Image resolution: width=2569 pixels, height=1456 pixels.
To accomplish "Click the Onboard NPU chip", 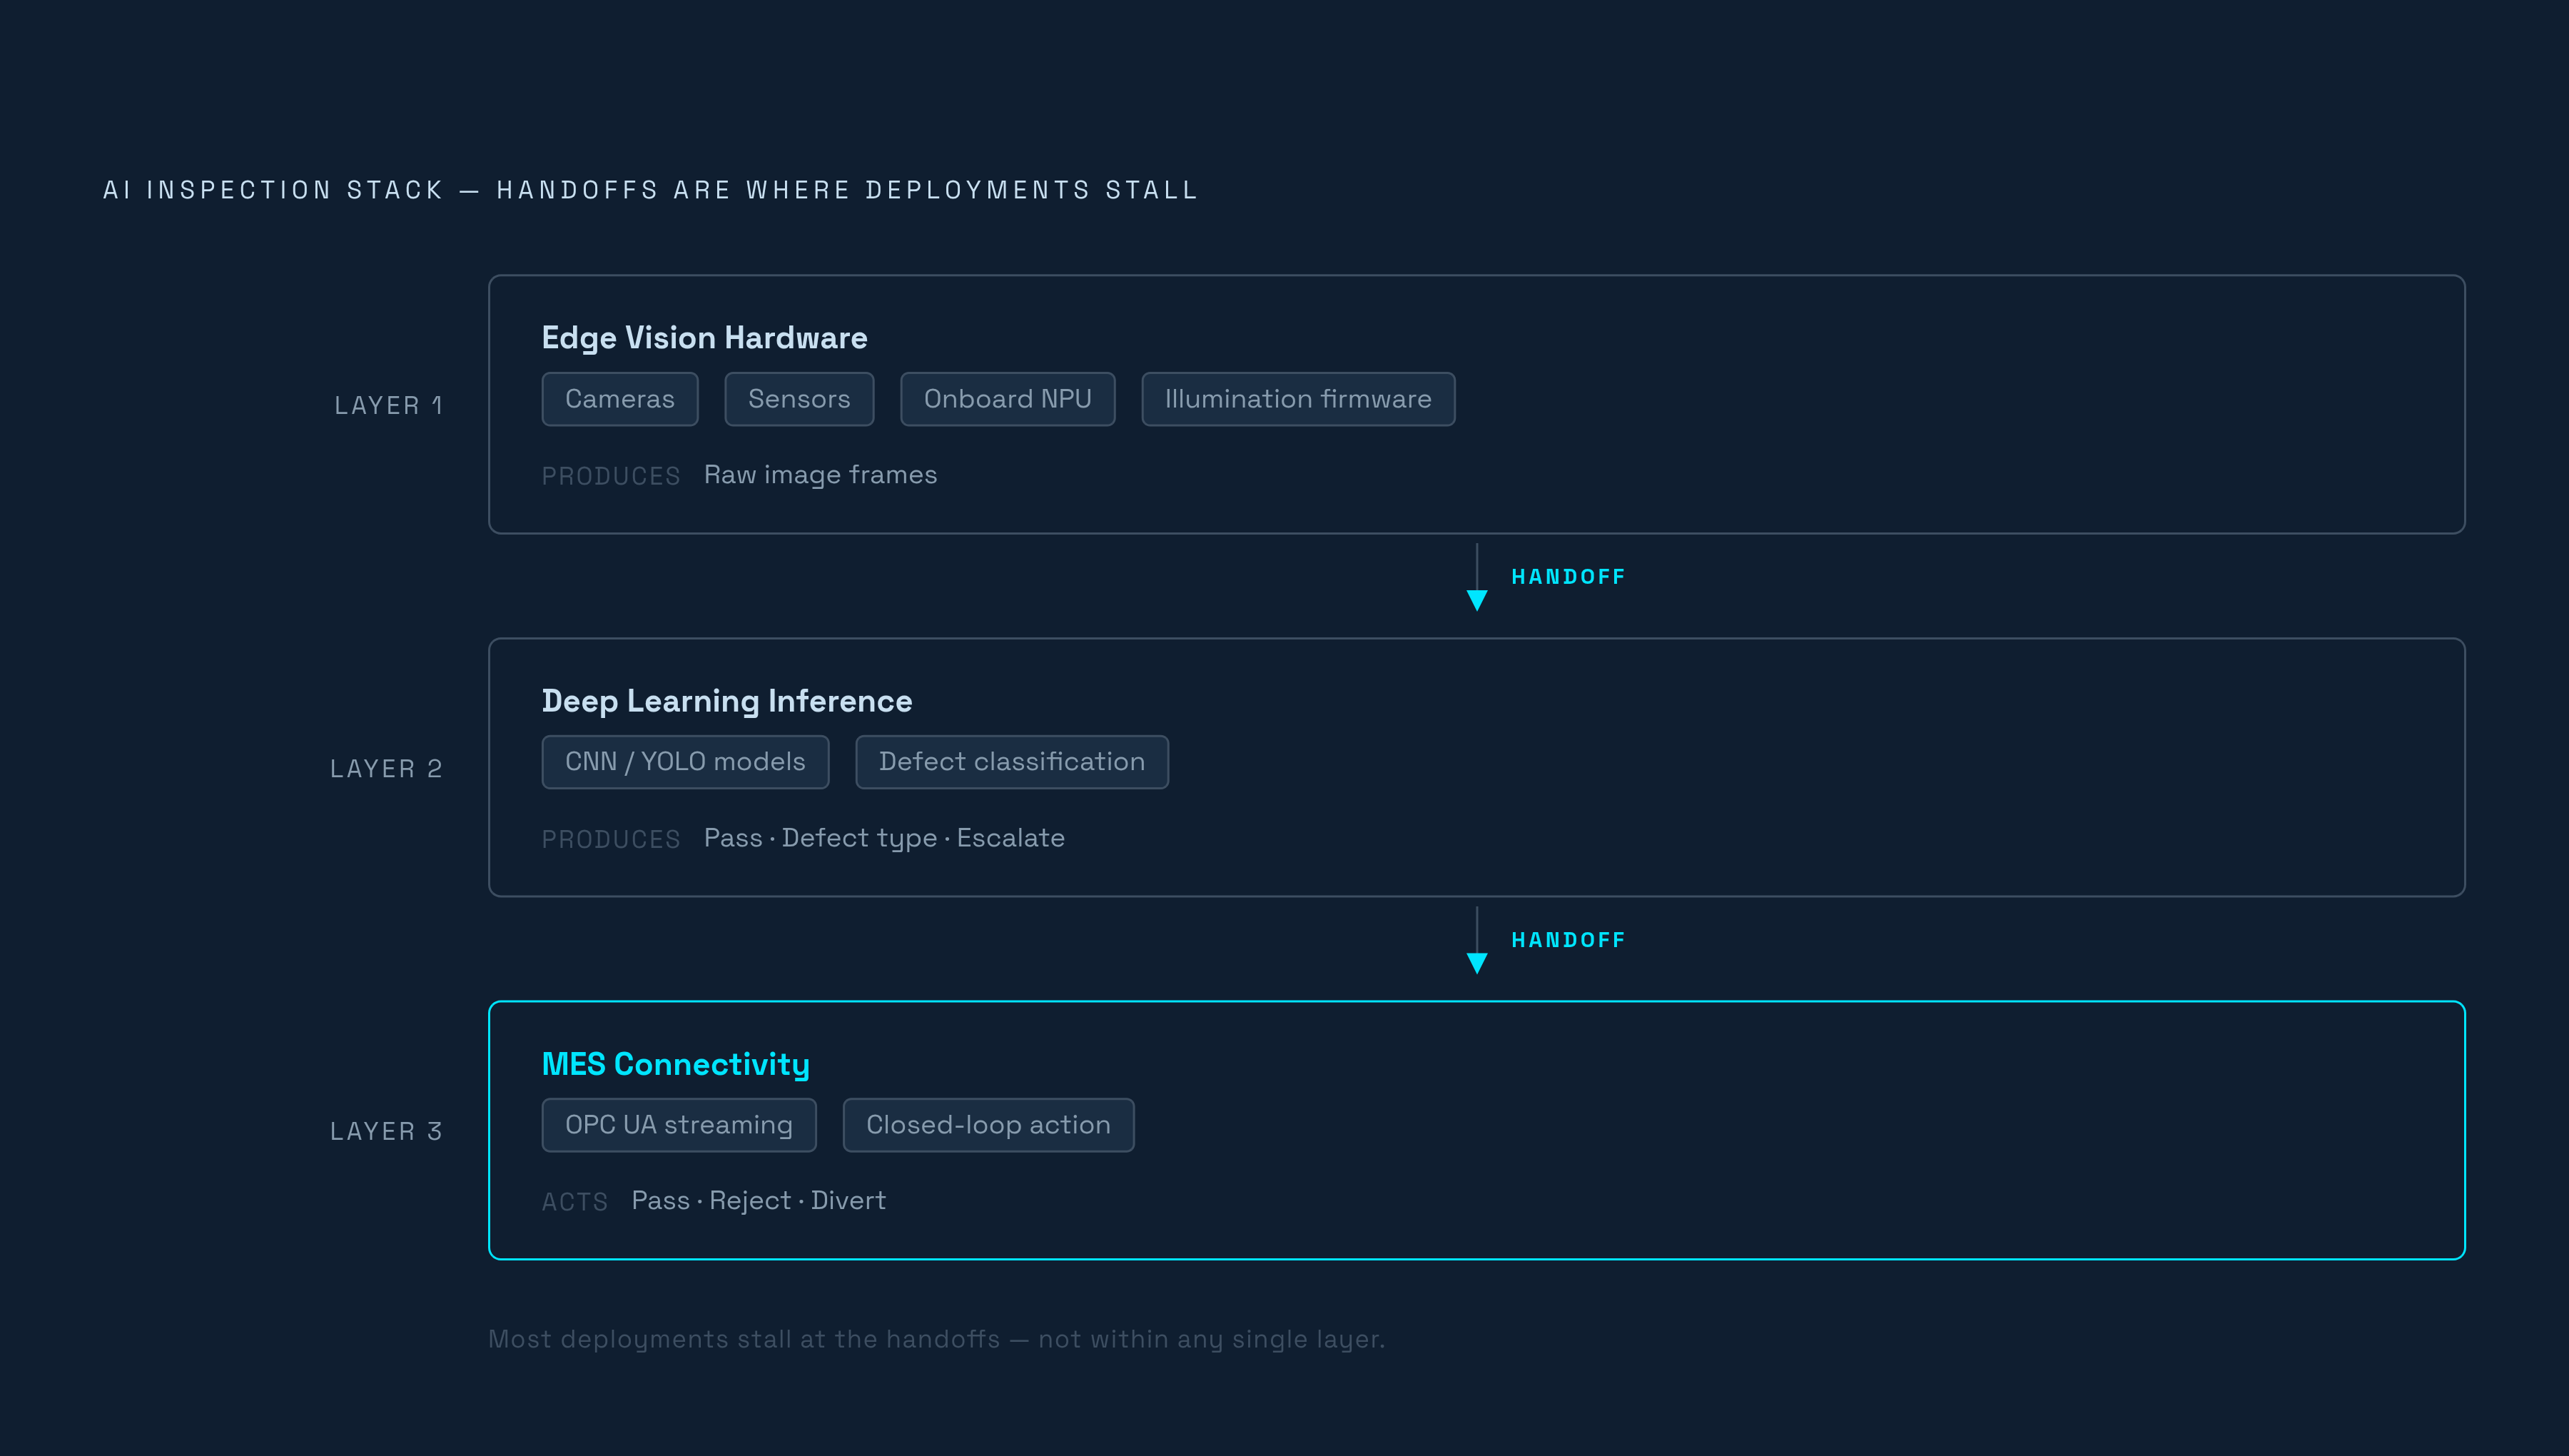I will (x=1008, y=399).
